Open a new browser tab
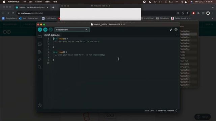216x121 pixels. pyautogui.click(x=53, y=7)
